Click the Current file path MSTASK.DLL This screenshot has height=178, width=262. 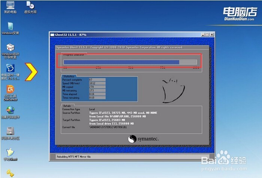tap(108, 127)
